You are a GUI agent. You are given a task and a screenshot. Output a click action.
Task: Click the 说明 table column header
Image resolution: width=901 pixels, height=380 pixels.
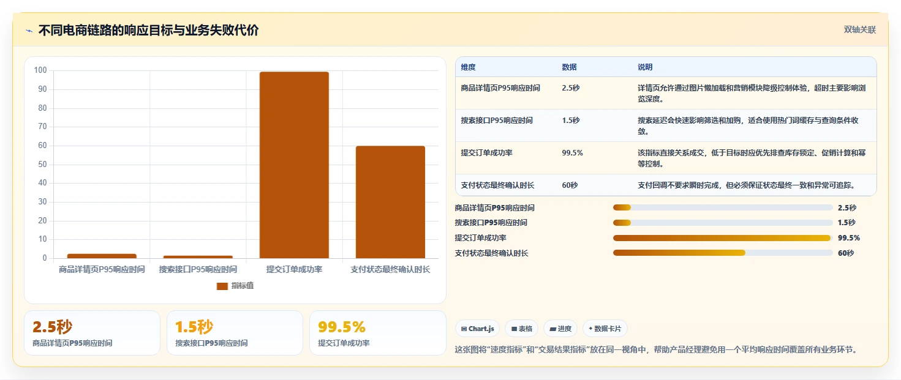(x=645, y=67)
